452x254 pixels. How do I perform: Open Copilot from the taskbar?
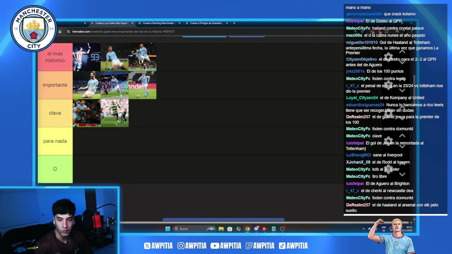point(239,229)
